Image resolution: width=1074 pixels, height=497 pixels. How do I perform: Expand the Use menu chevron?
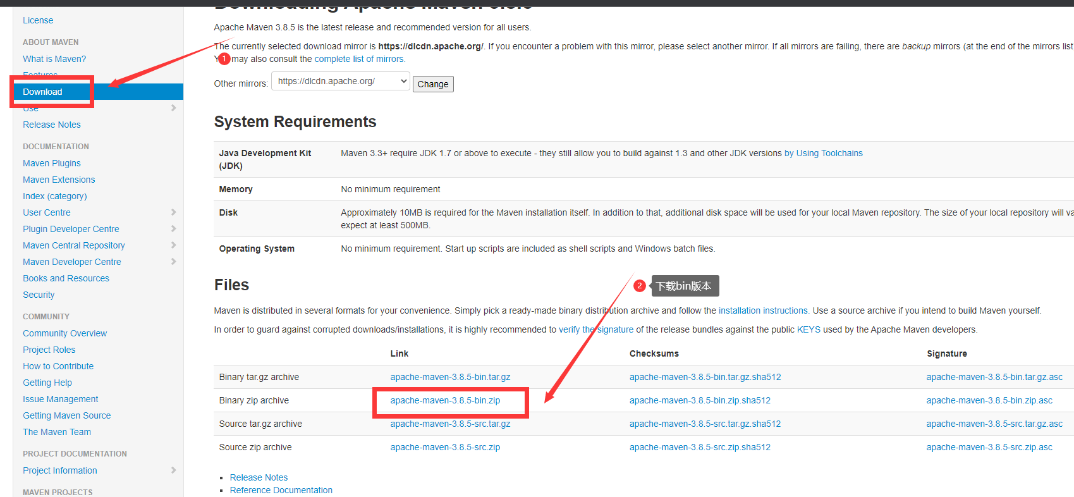click(173, 108)
